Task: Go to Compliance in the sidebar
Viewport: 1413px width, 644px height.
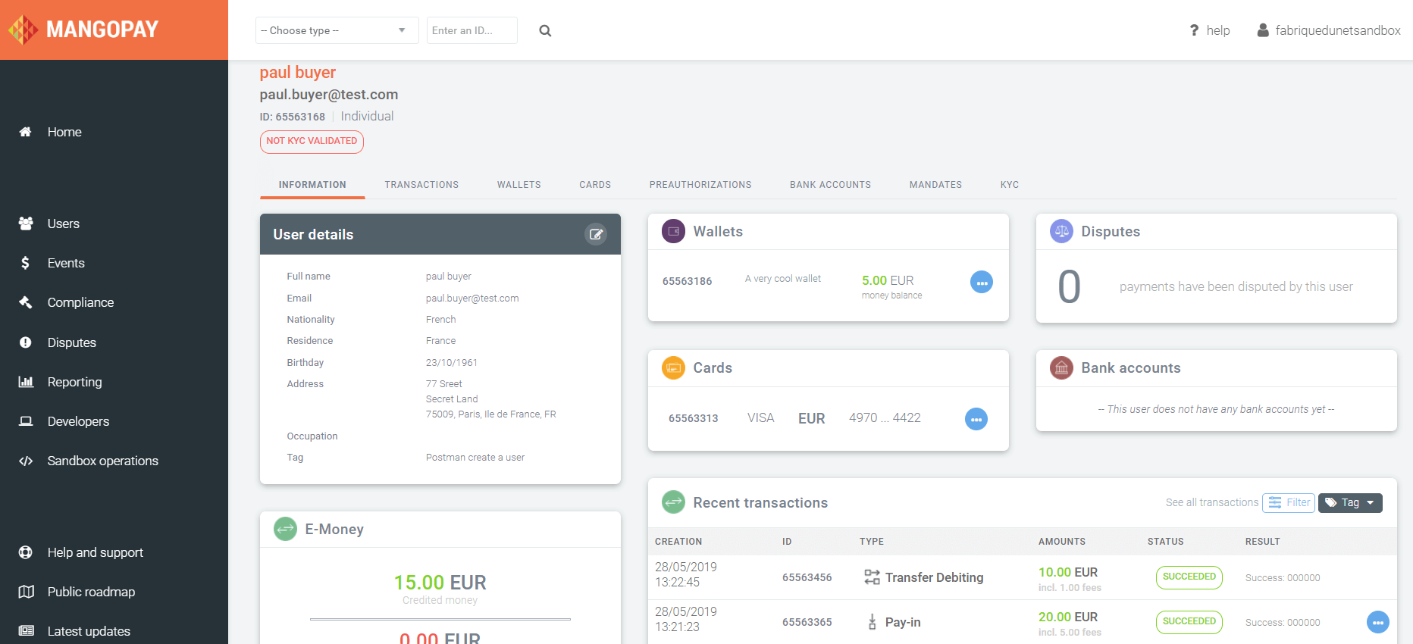Action: pyautogui.click(x=80, y=302)
